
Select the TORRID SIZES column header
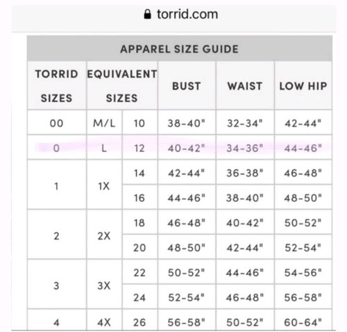click(57, 85)
